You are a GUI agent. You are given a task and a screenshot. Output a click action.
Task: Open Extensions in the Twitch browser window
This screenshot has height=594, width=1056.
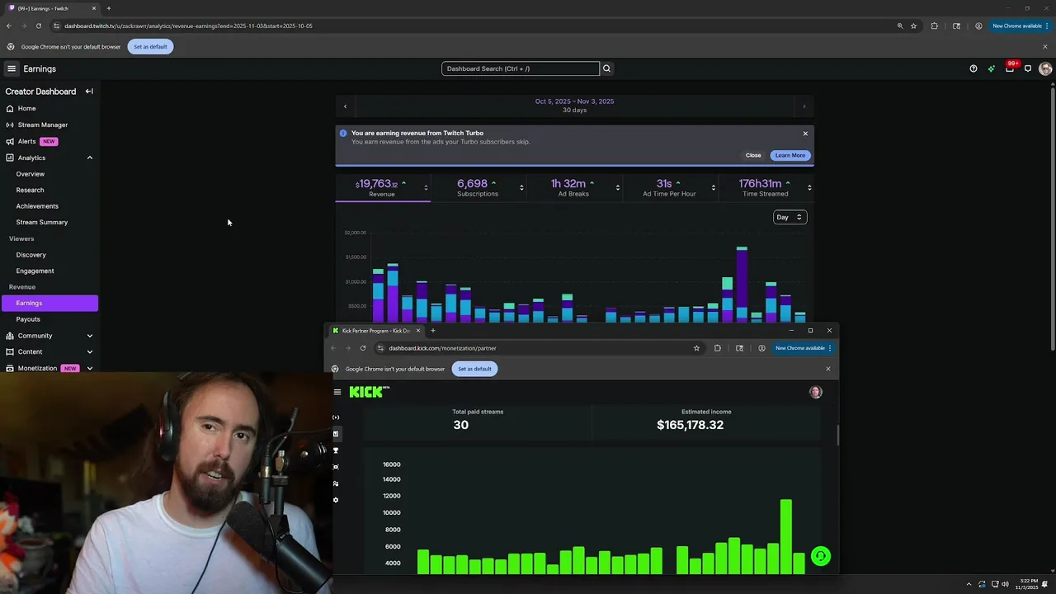tap(934, 26)
